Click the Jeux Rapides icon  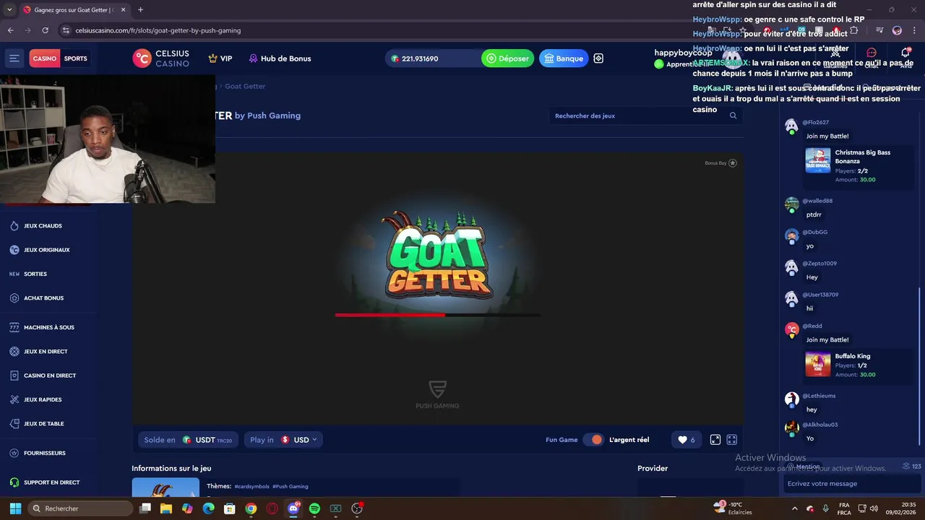click(14, 400)
